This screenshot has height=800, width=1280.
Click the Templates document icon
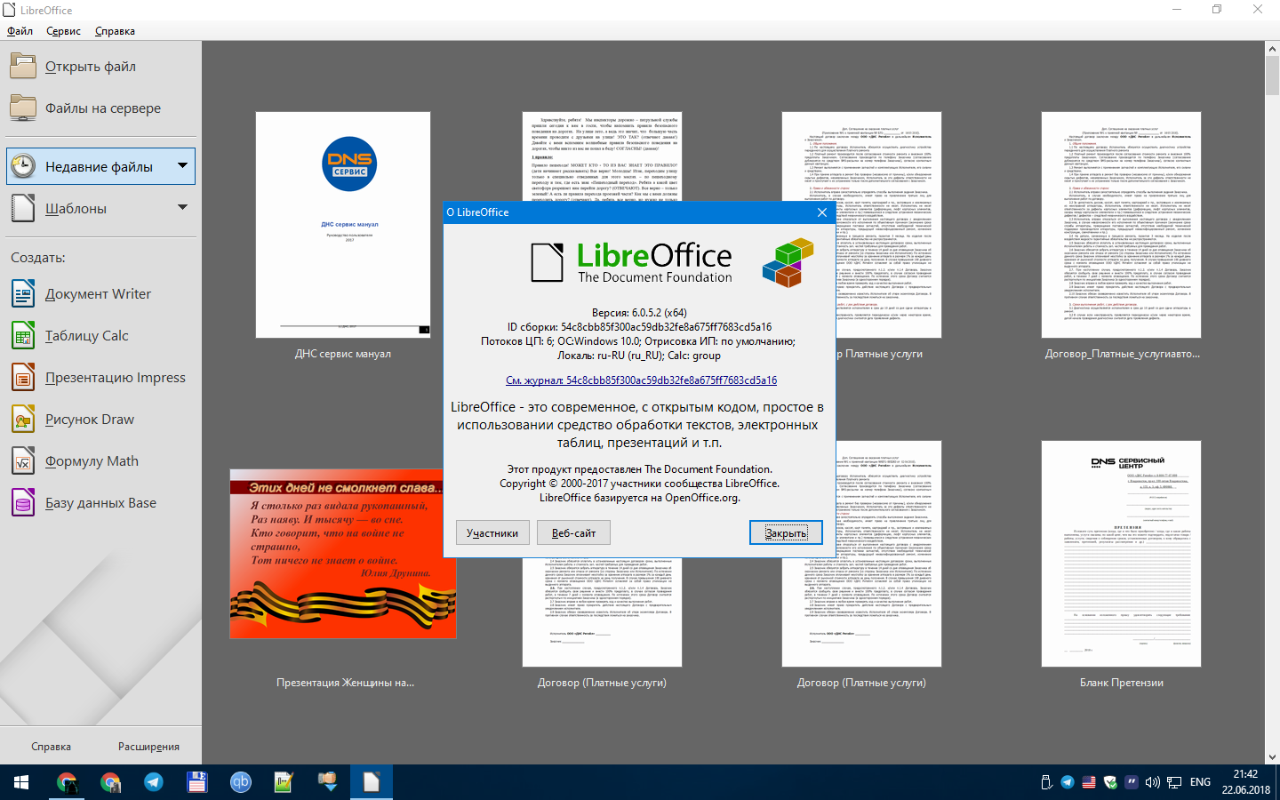(x=23, y=208)
